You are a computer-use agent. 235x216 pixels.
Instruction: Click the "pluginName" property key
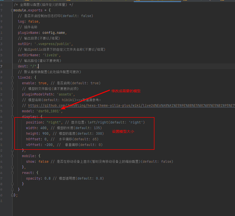28,33
